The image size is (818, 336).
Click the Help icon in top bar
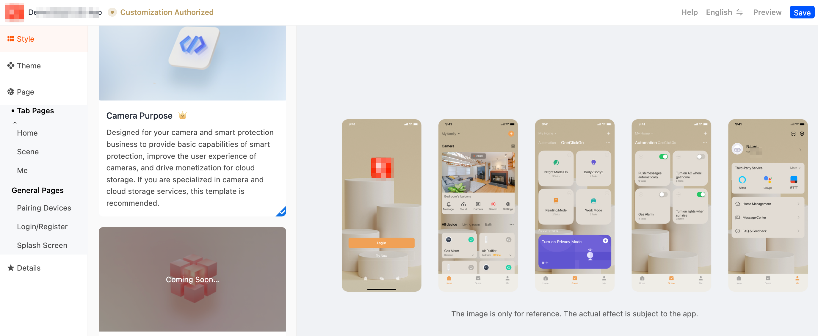point(689,12)
